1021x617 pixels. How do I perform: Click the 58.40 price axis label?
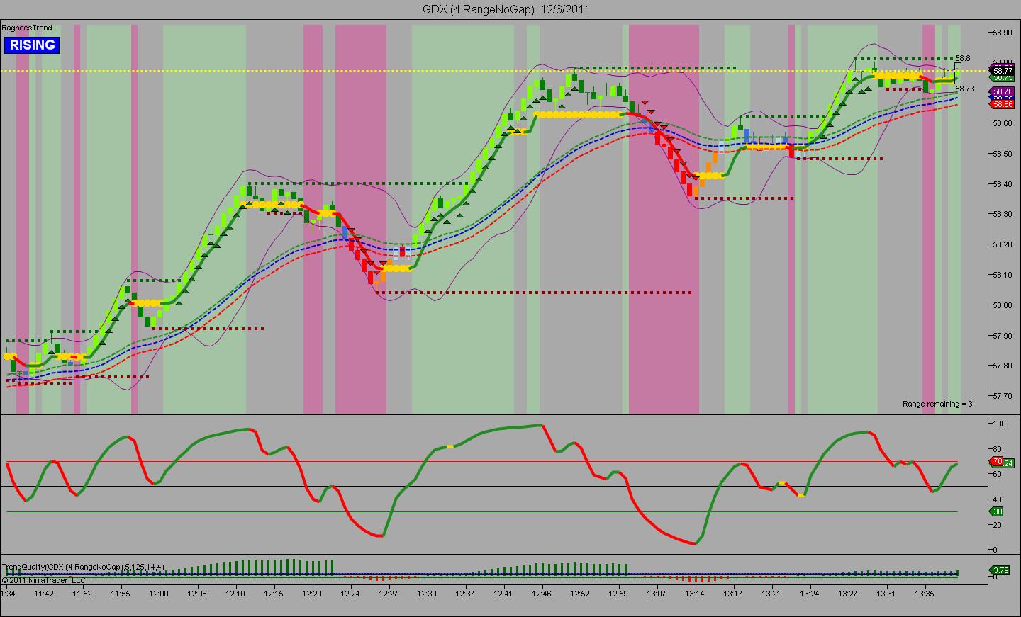coord(1003,184)
